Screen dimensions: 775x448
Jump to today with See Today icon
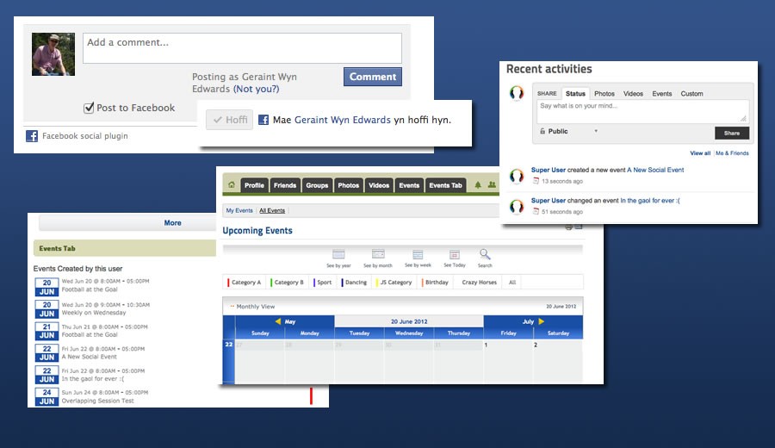(x=454, y=254)
